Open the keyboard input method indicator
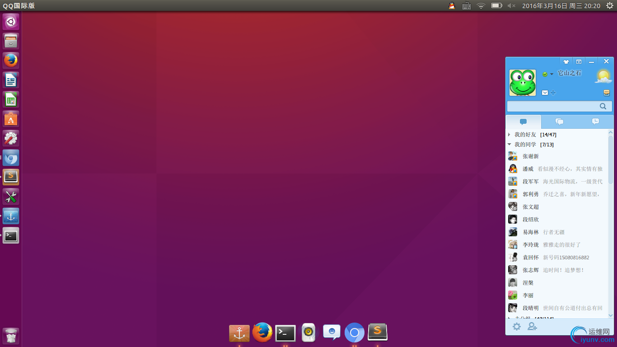 coord(467,6)
